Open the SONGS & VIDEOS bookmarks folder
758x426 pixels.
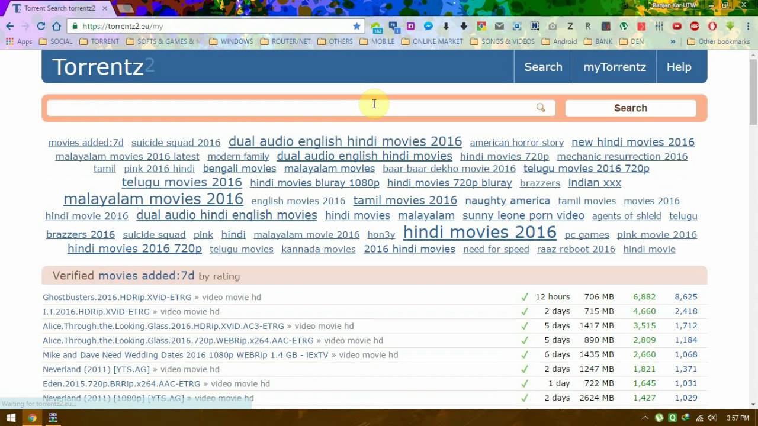coord(502,41)
